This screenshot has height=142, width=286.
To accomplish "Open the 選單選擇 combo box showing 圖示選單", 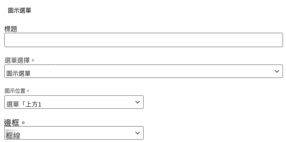I will point(144,71).
